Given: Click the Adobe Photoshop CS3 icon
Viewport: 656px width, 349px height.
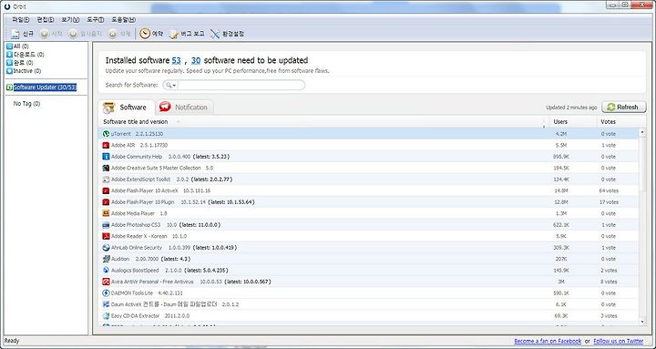Looking at the screenshot, I should pyautogui.click(x=106, y=225).
